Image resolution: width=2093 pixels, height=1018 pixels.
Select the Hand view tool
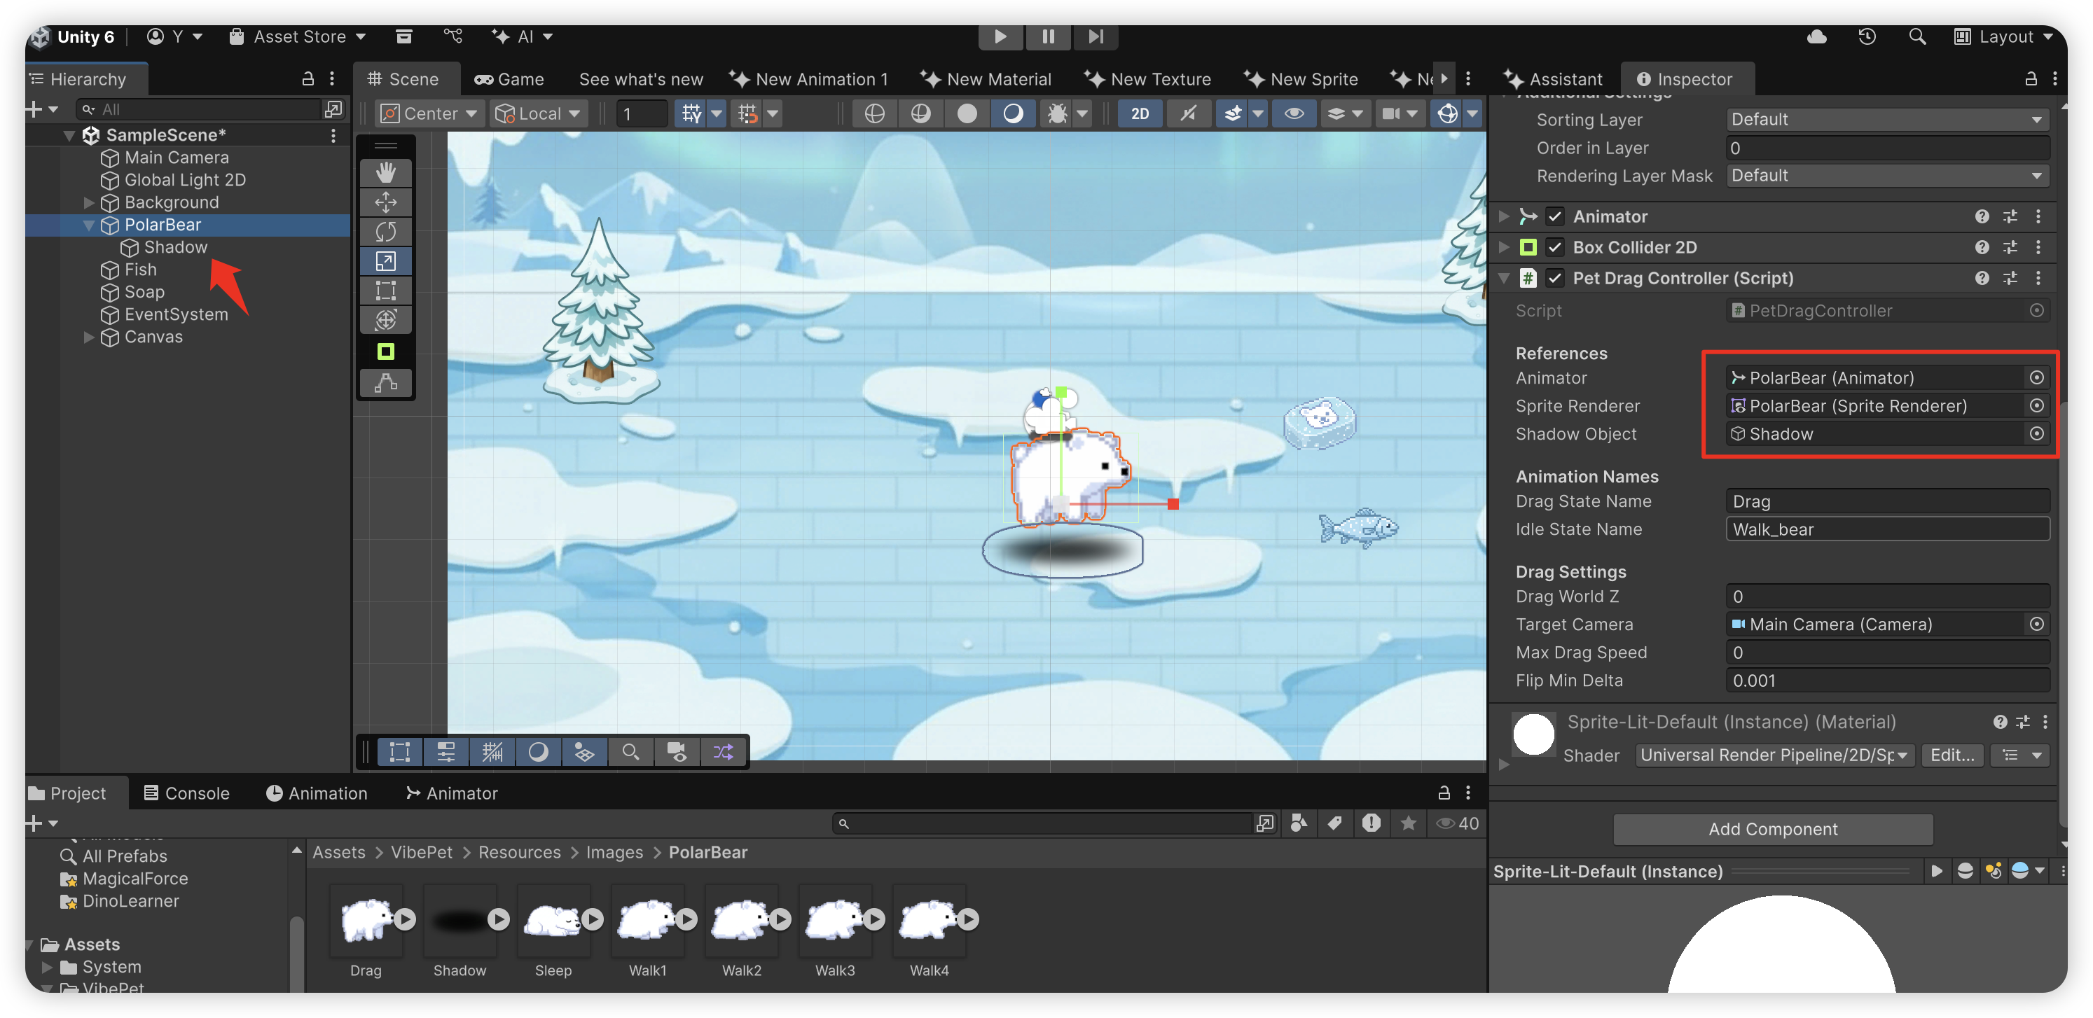click(385, 172)
